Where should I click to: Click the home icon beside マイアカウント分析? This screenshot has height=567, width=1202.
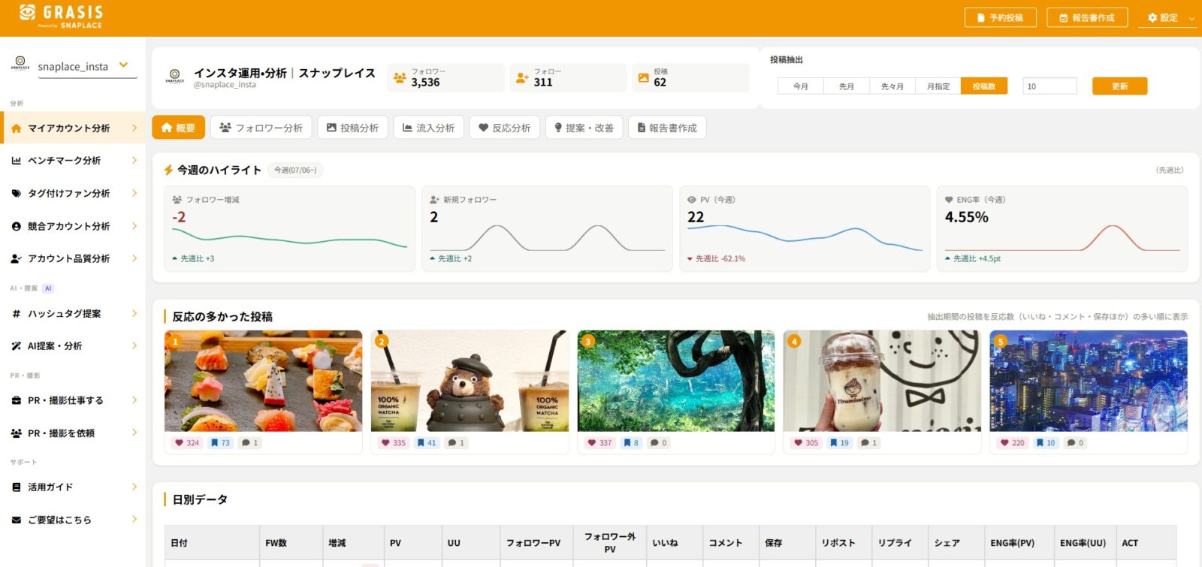(x=16, y=128)
